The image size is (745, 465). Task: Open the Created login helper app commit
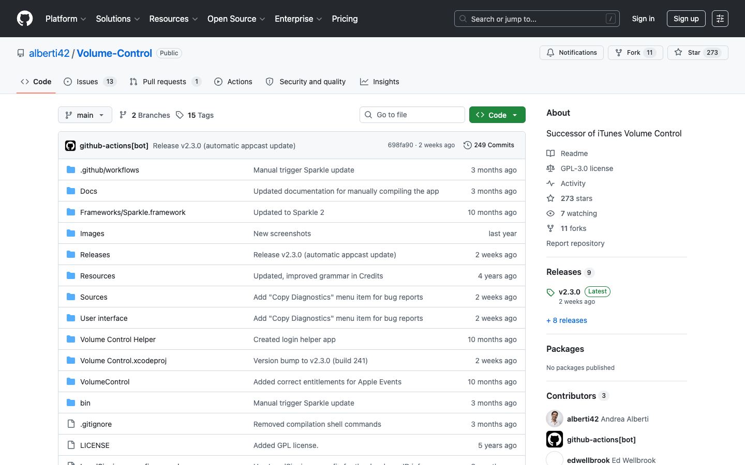coord(294,339)
